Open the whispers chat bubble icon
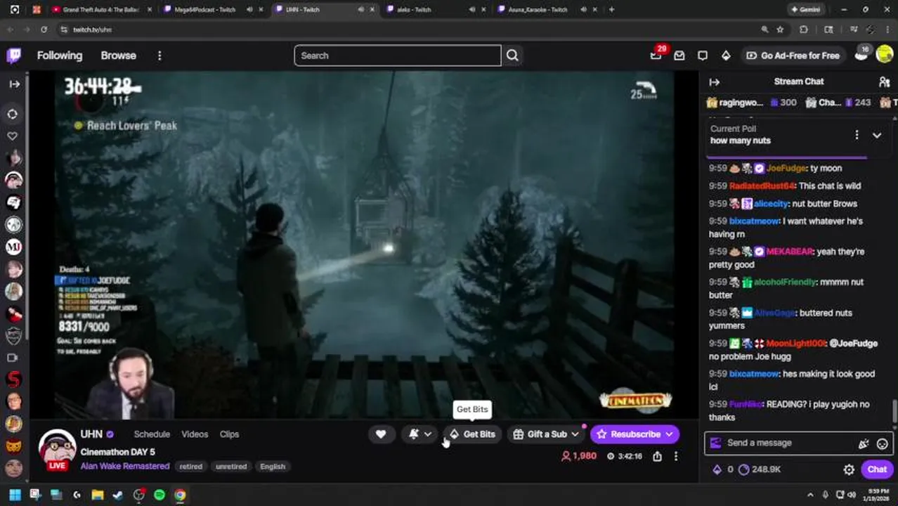Viewport: 898px width, 506px height. pyautogui.click(x=703, y=56)
